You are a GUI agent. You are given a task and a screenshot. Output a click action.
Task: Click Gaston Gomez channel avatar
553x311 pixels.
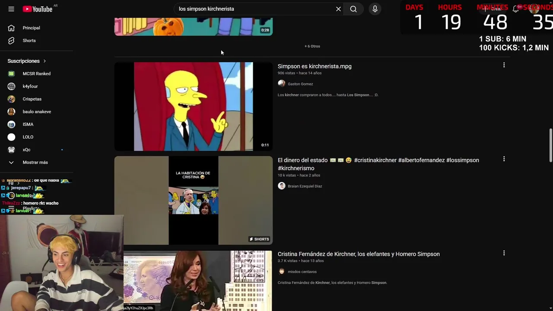coord(282,84)
